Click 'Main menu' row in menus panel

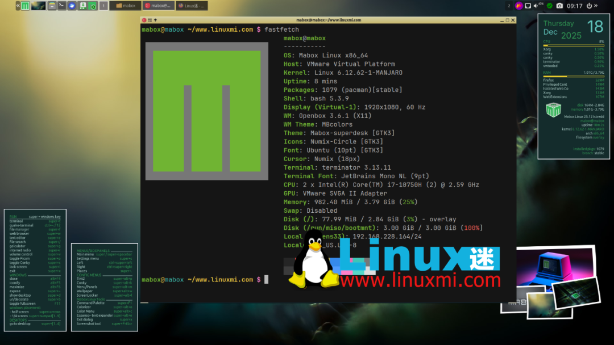pos(104,254)
